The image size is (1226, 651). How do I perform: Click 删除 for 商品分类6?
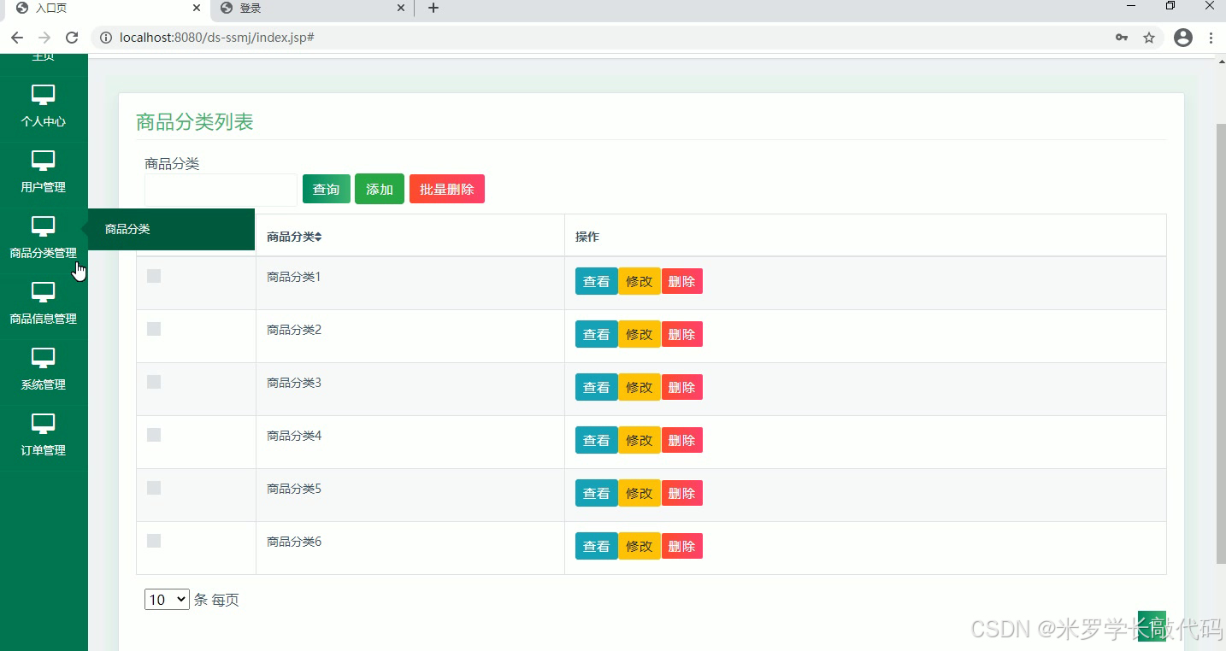682,546
